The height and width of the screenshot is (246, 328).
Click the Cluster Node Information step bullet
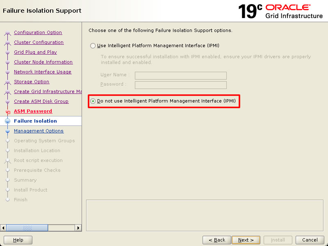point(7,62)
